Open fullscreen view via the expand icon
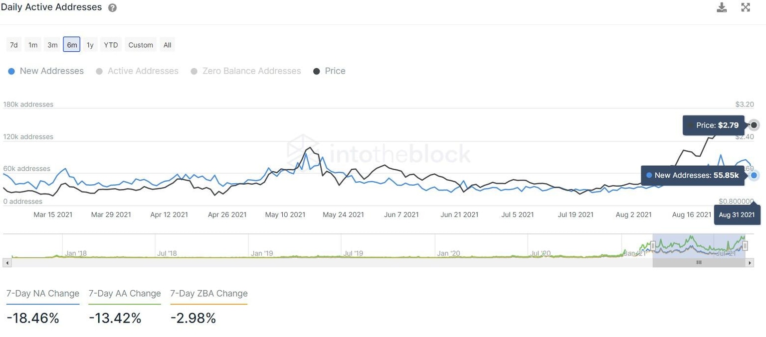This screenshot has width=766, height=337. click(746, 7)
